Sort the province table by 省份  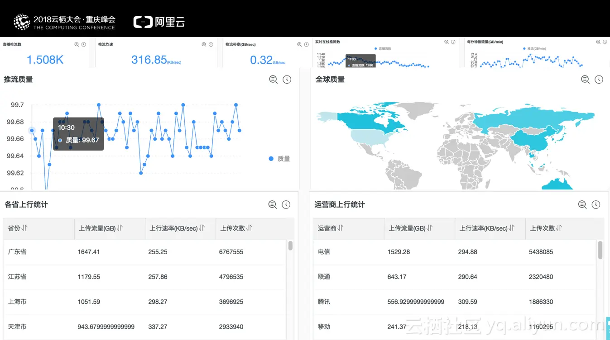click(24, 228)
